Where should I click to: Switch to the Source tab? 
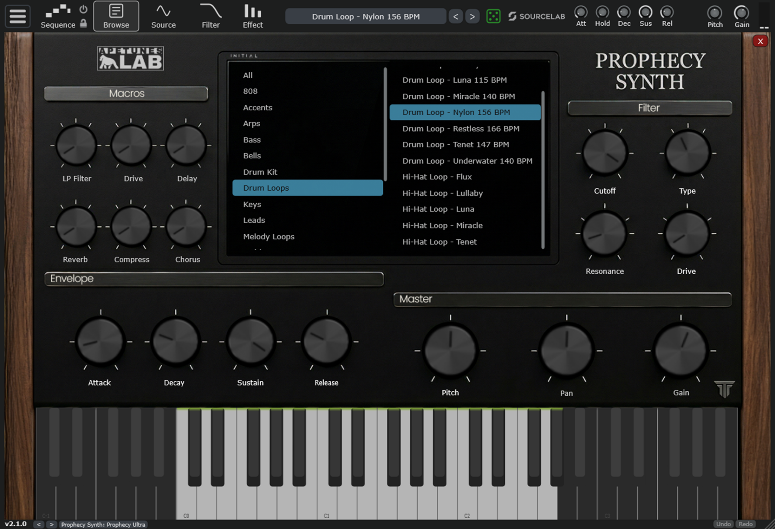coord(163,17)
